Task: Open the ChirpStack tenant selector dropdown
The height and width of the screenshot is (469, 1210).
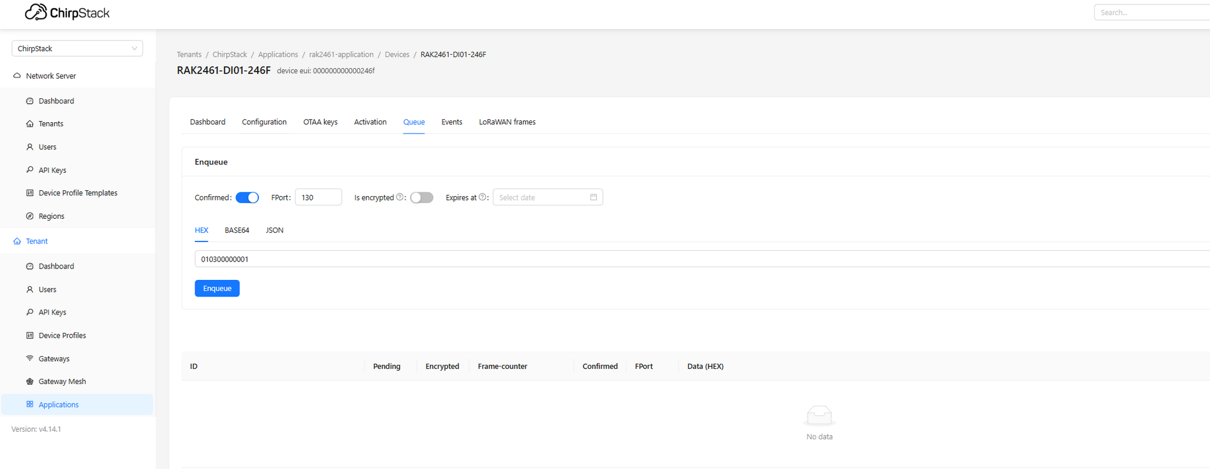Action: coord(77,49)
